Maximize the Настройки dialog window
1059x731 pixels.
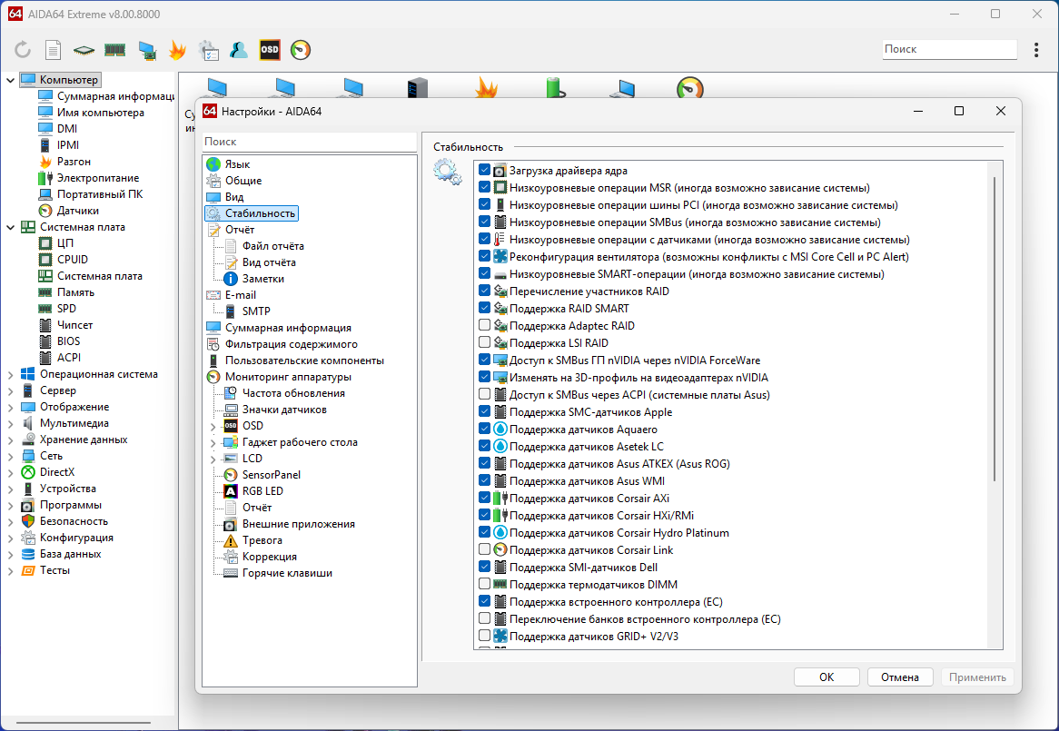click(958, 111)
